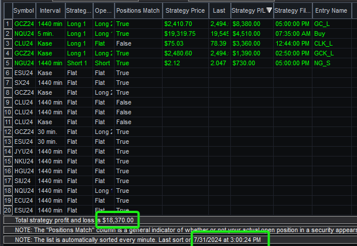The image size is (357, 246).
Task: Select row number 5 header
Action: 8,63
